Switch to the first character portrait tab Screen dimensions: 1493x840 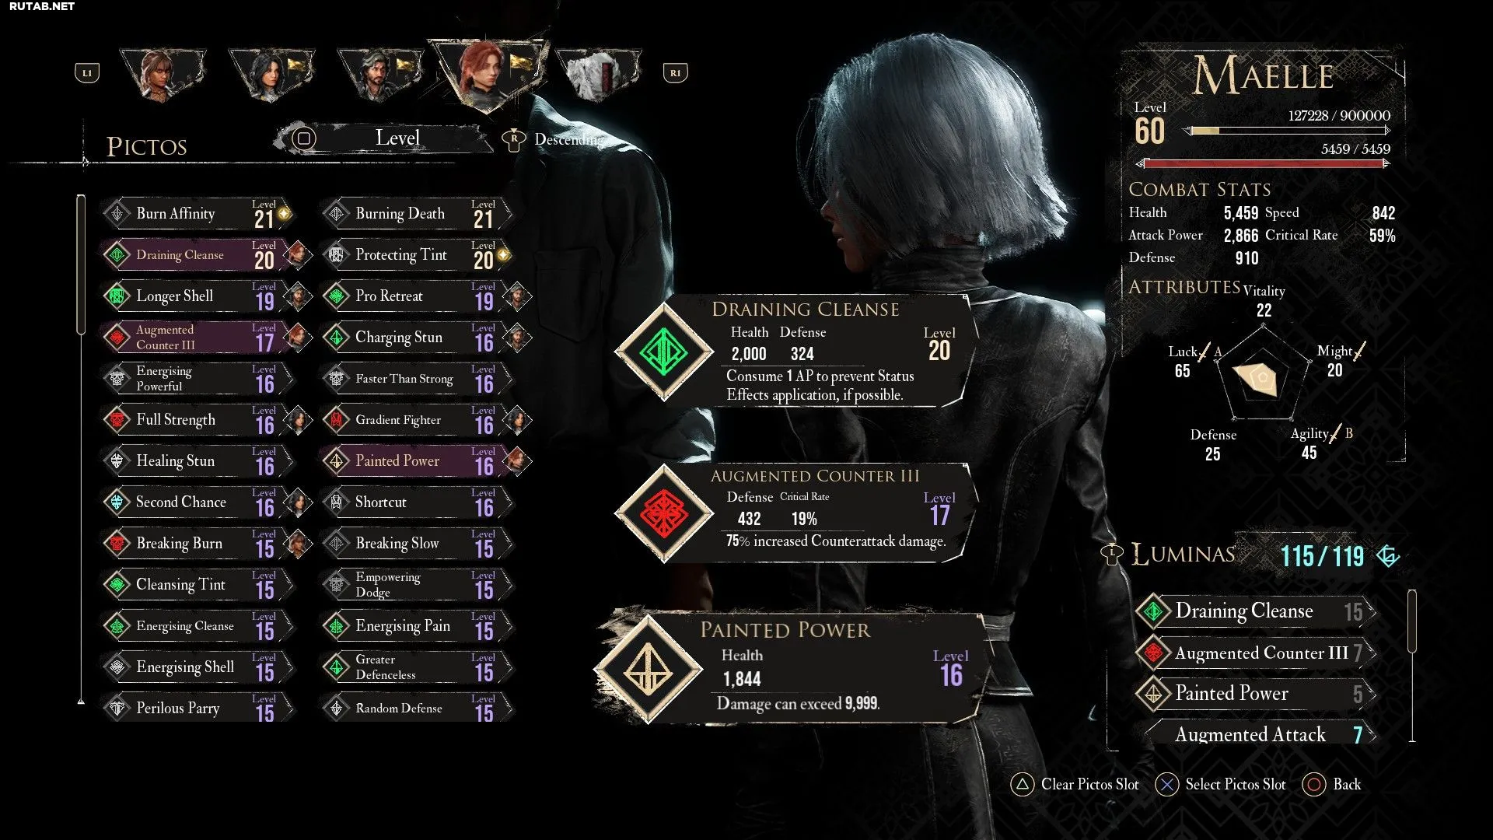point(163,75)
